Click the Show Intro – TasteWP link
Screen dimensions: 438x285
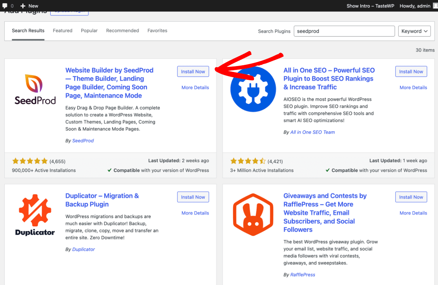(370, 6)
